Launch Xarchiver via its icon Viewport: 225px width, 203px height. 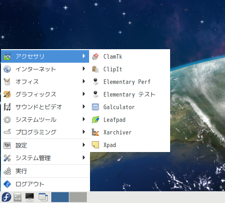[95, 132]
